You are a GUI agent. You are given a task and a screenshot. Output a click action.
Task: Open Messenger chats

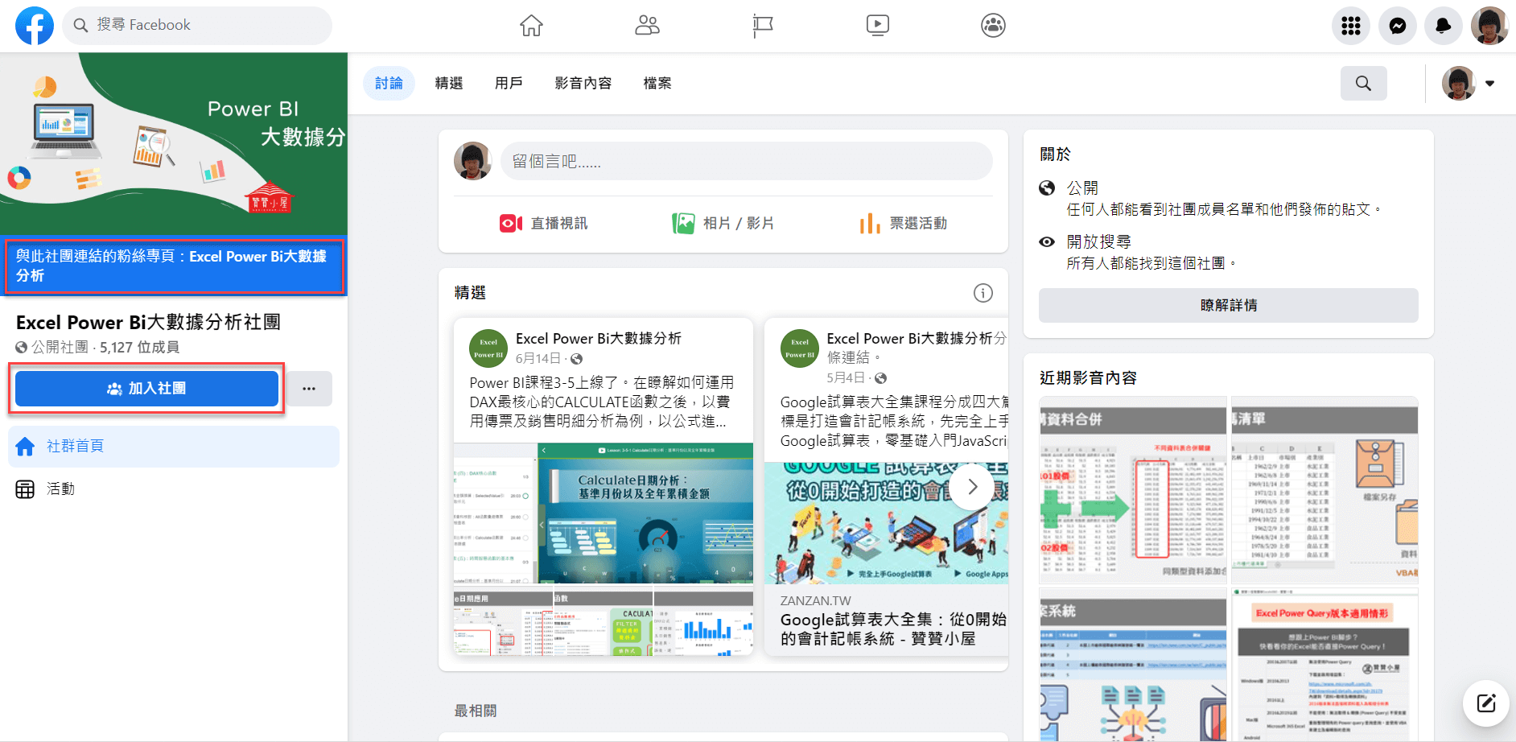[1398, 26]
